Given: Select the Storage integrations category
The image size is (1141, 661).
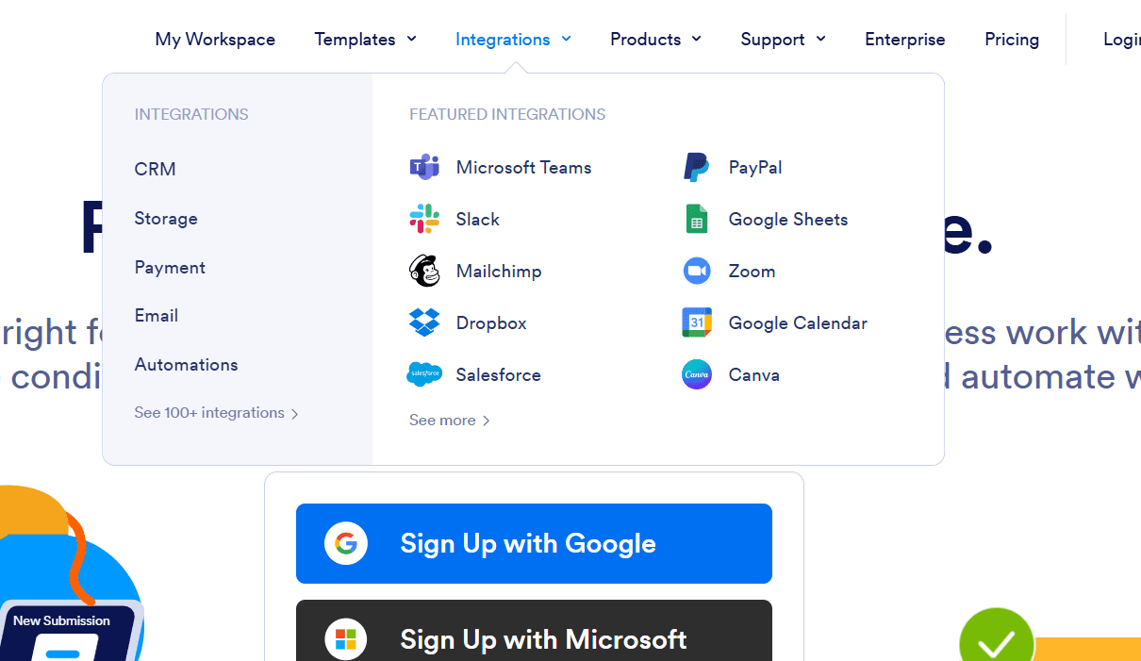Looking at the screenshot, I should 166,218.
